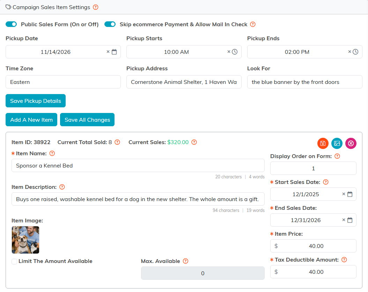Open the Start Sales Date calendar

350,194
